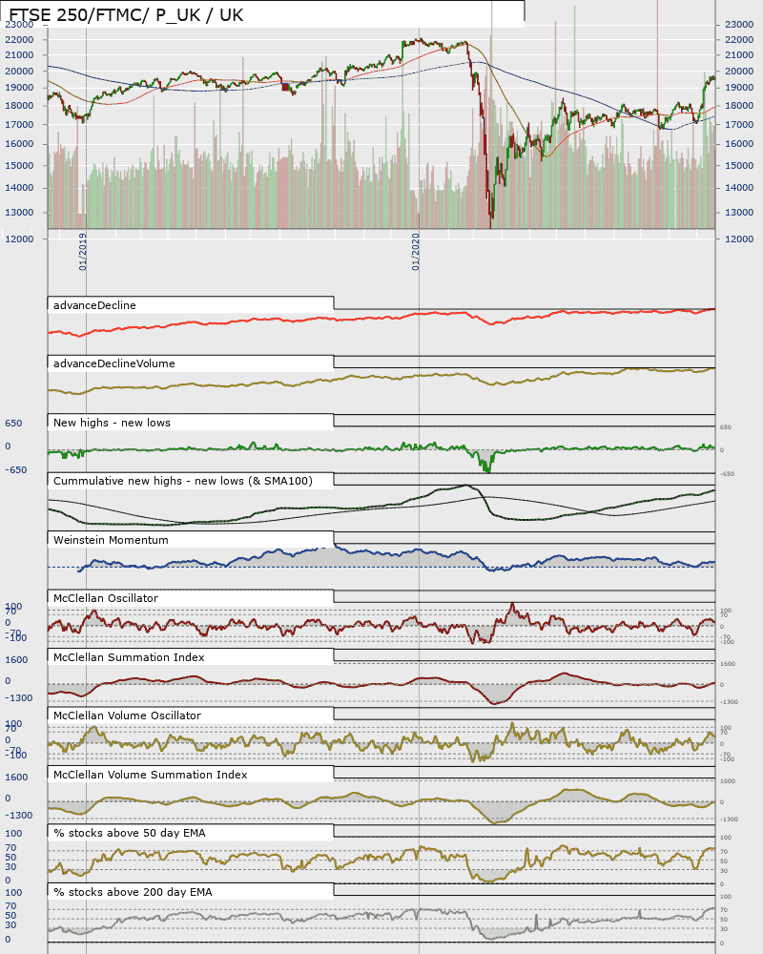
Task: Click left -1300 label of McClellan Summation Index
Action: [19, 698]
